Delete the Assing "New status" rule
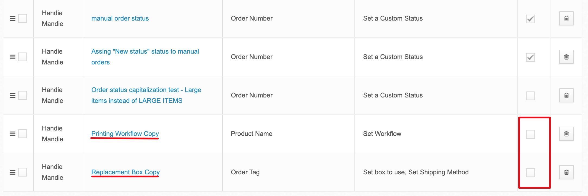The height and width of the screenshot is (196, 588). tap(566, 57)
